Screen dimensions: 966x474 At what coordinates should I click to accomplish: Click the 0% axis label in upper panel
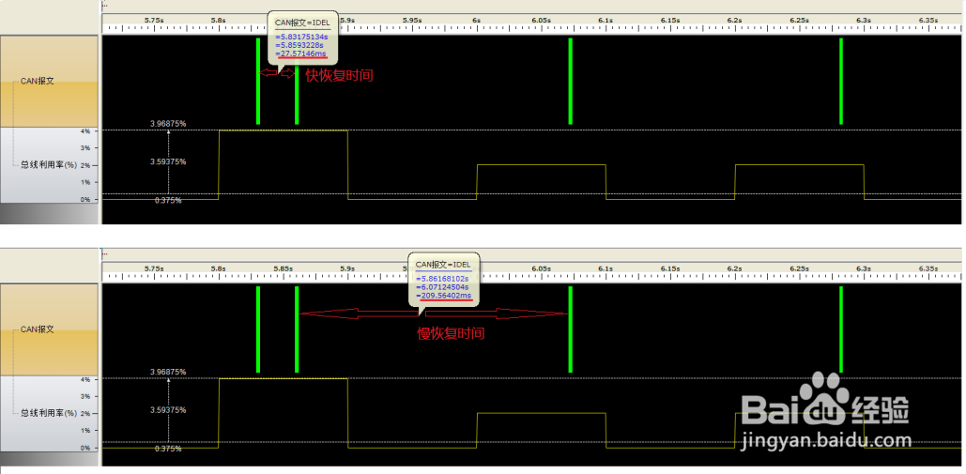click(x=85, y=199)
